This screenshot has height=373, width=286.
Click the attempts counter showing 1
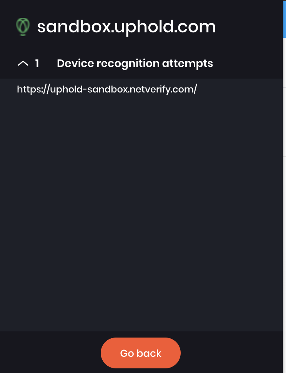[37, 63]
